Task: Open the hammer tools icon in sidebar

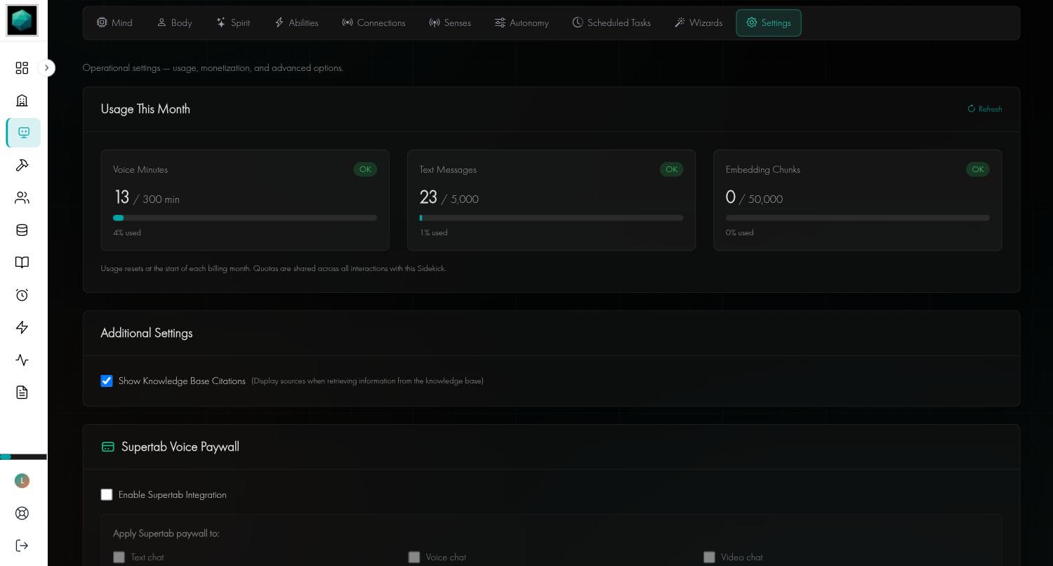Action: (x=22, y=165)
